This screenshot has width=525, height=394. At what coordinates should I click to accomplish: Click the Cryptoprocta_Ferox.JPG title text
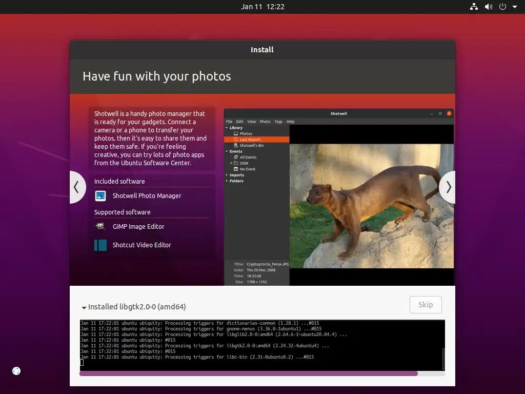point(268,264)
